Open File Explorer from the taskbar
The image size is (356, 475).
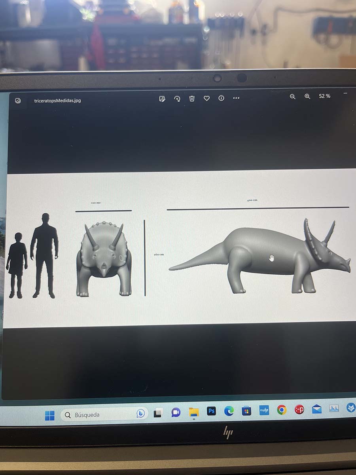coord(193,412)
